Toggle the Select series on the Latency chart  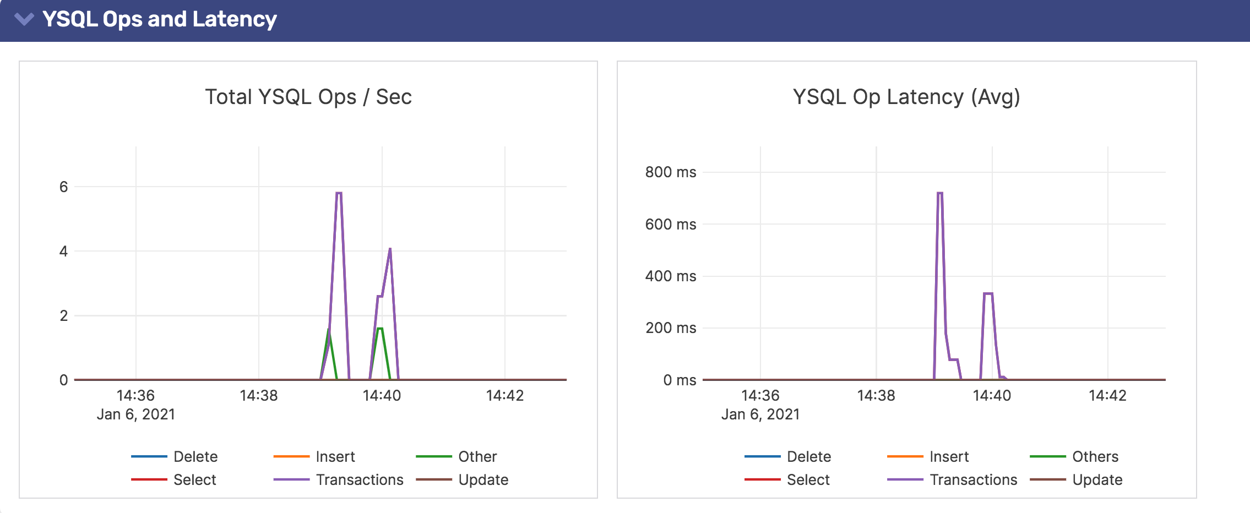point(807,479)
